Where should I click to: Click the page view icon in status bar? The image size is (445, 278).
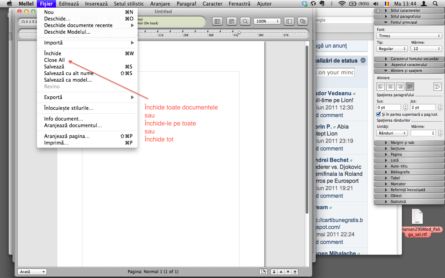[264, 272]
